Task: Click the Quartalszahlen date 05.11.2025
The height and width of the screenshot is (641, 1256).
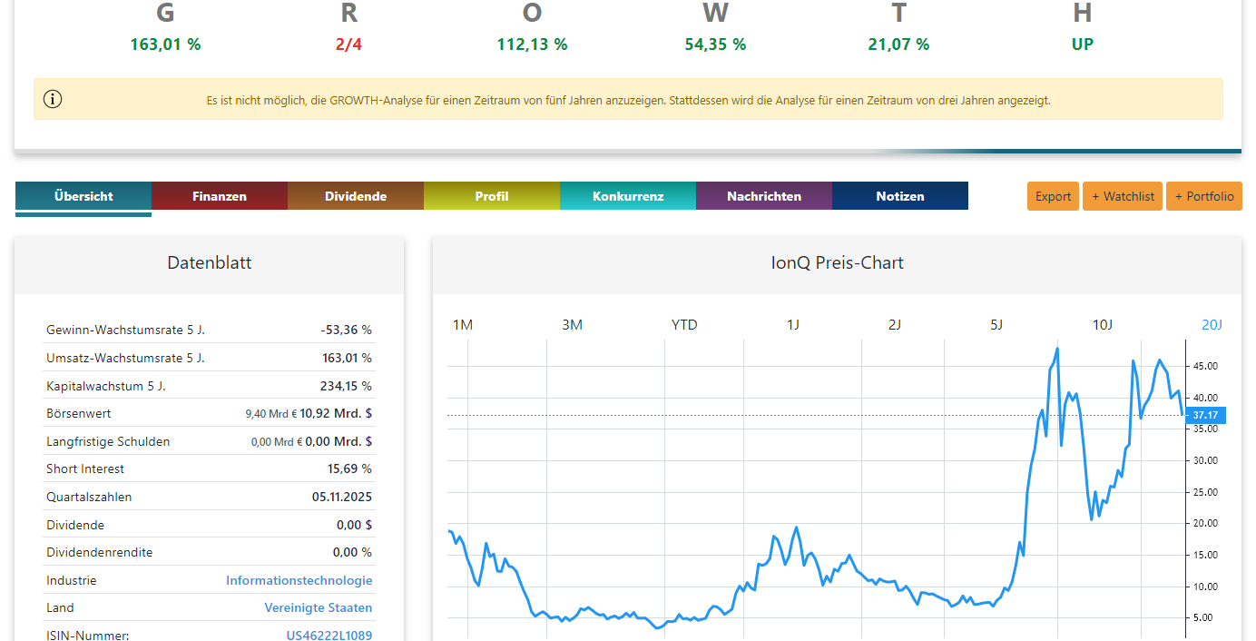Action: (x=342, y=497)
